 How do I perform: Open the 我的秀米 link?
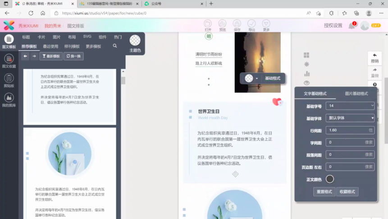[x=53, y=26]
